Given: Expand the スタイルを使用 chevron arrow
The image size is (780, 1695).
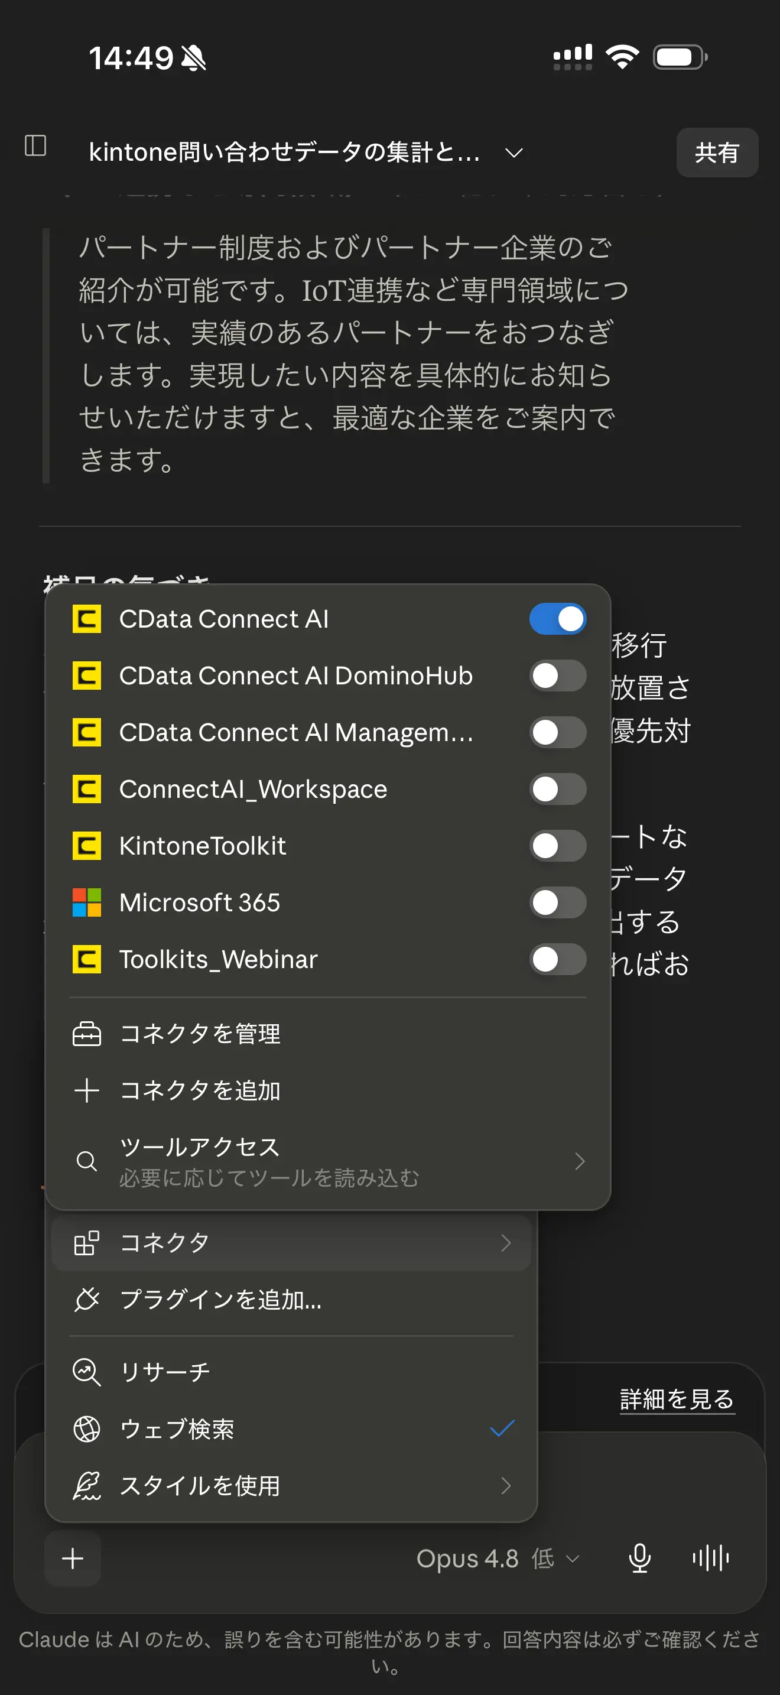Looking at the screenshot, I should [x=506, y=1485].
